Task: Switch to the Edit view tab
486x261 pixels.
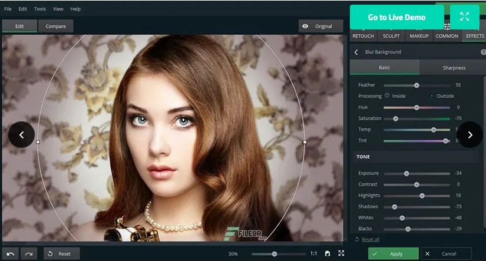Action: [19, 27]
